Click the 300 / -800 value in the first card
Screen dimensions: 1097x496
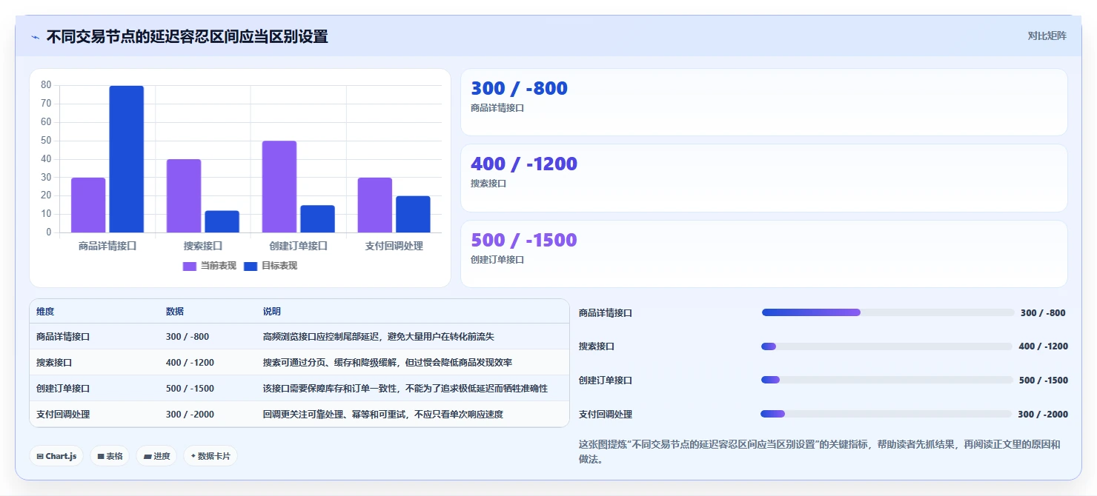tap(519, 89)
